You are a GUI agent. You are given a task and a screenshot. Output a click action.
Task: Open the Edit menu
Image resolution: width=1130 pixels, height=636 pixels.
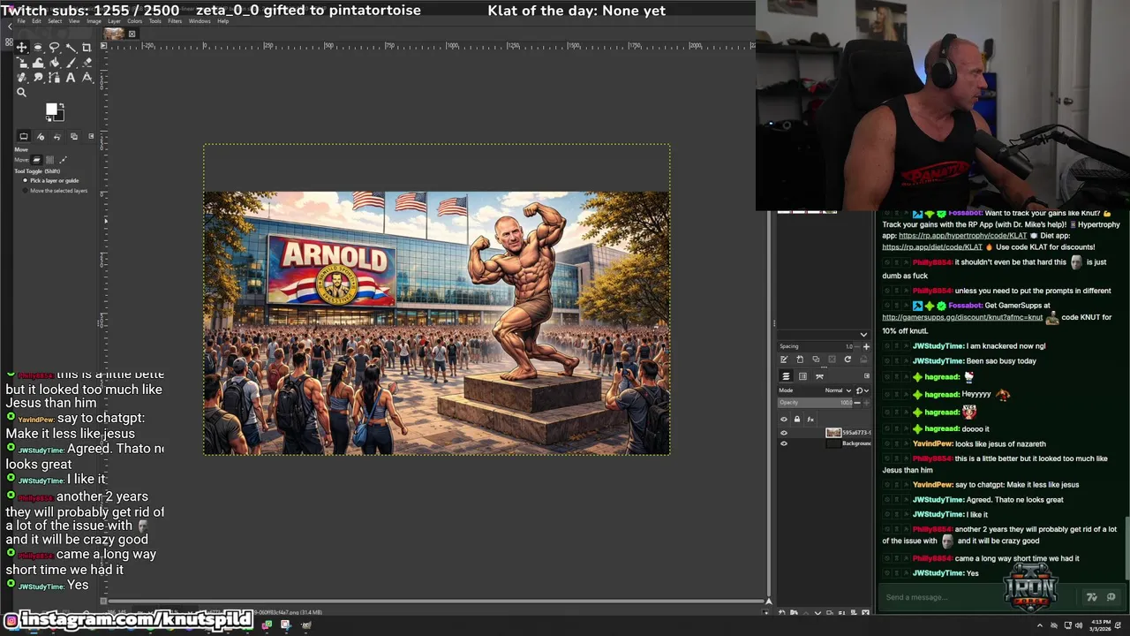pos(36,21)
